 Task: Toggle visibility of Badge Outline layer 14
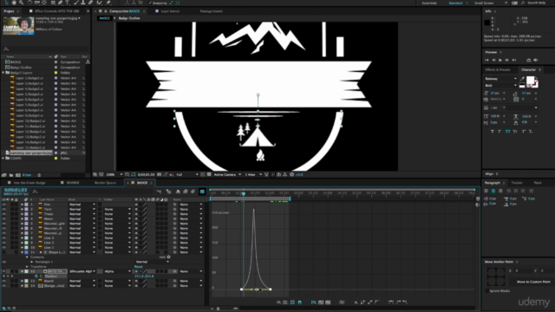pos(3,286)
